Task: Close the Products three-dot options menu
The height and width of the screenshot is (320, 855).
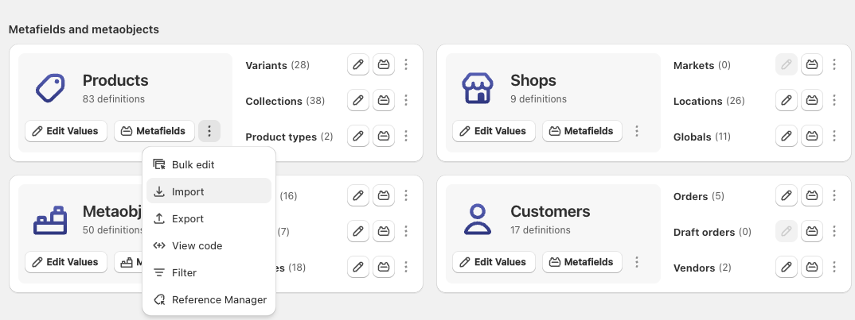Action: (x=209, y=131)
